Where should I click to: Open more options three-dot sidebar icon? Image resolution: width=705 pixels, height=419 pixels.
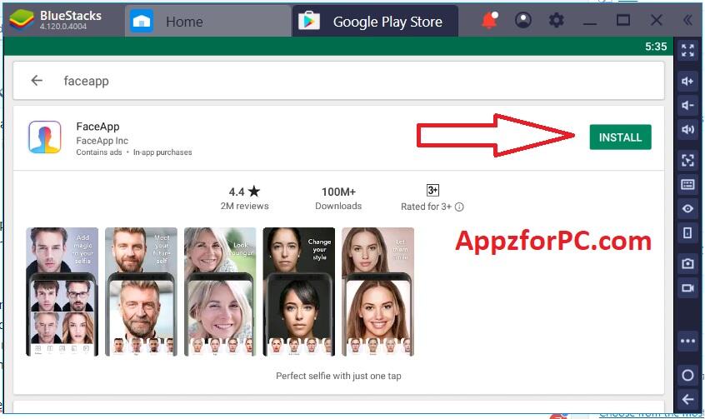coord(687,341)
